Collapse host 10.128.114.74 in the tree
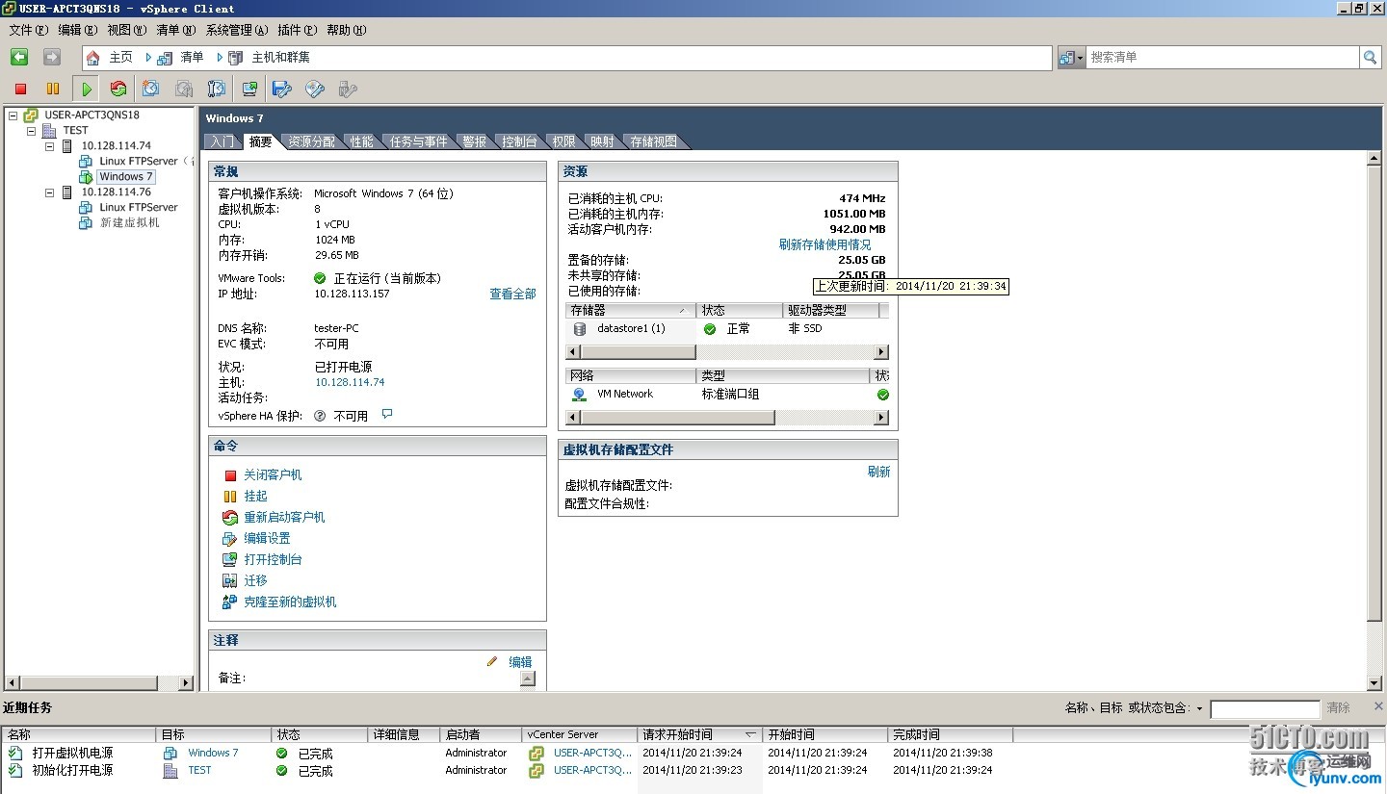Screen dimensions: 1387x794 pyautogui.click(x=50, y=146)
